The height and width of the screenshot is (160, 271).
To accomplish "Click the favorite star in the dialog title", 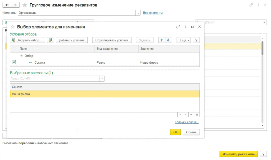I will (12, 27).
